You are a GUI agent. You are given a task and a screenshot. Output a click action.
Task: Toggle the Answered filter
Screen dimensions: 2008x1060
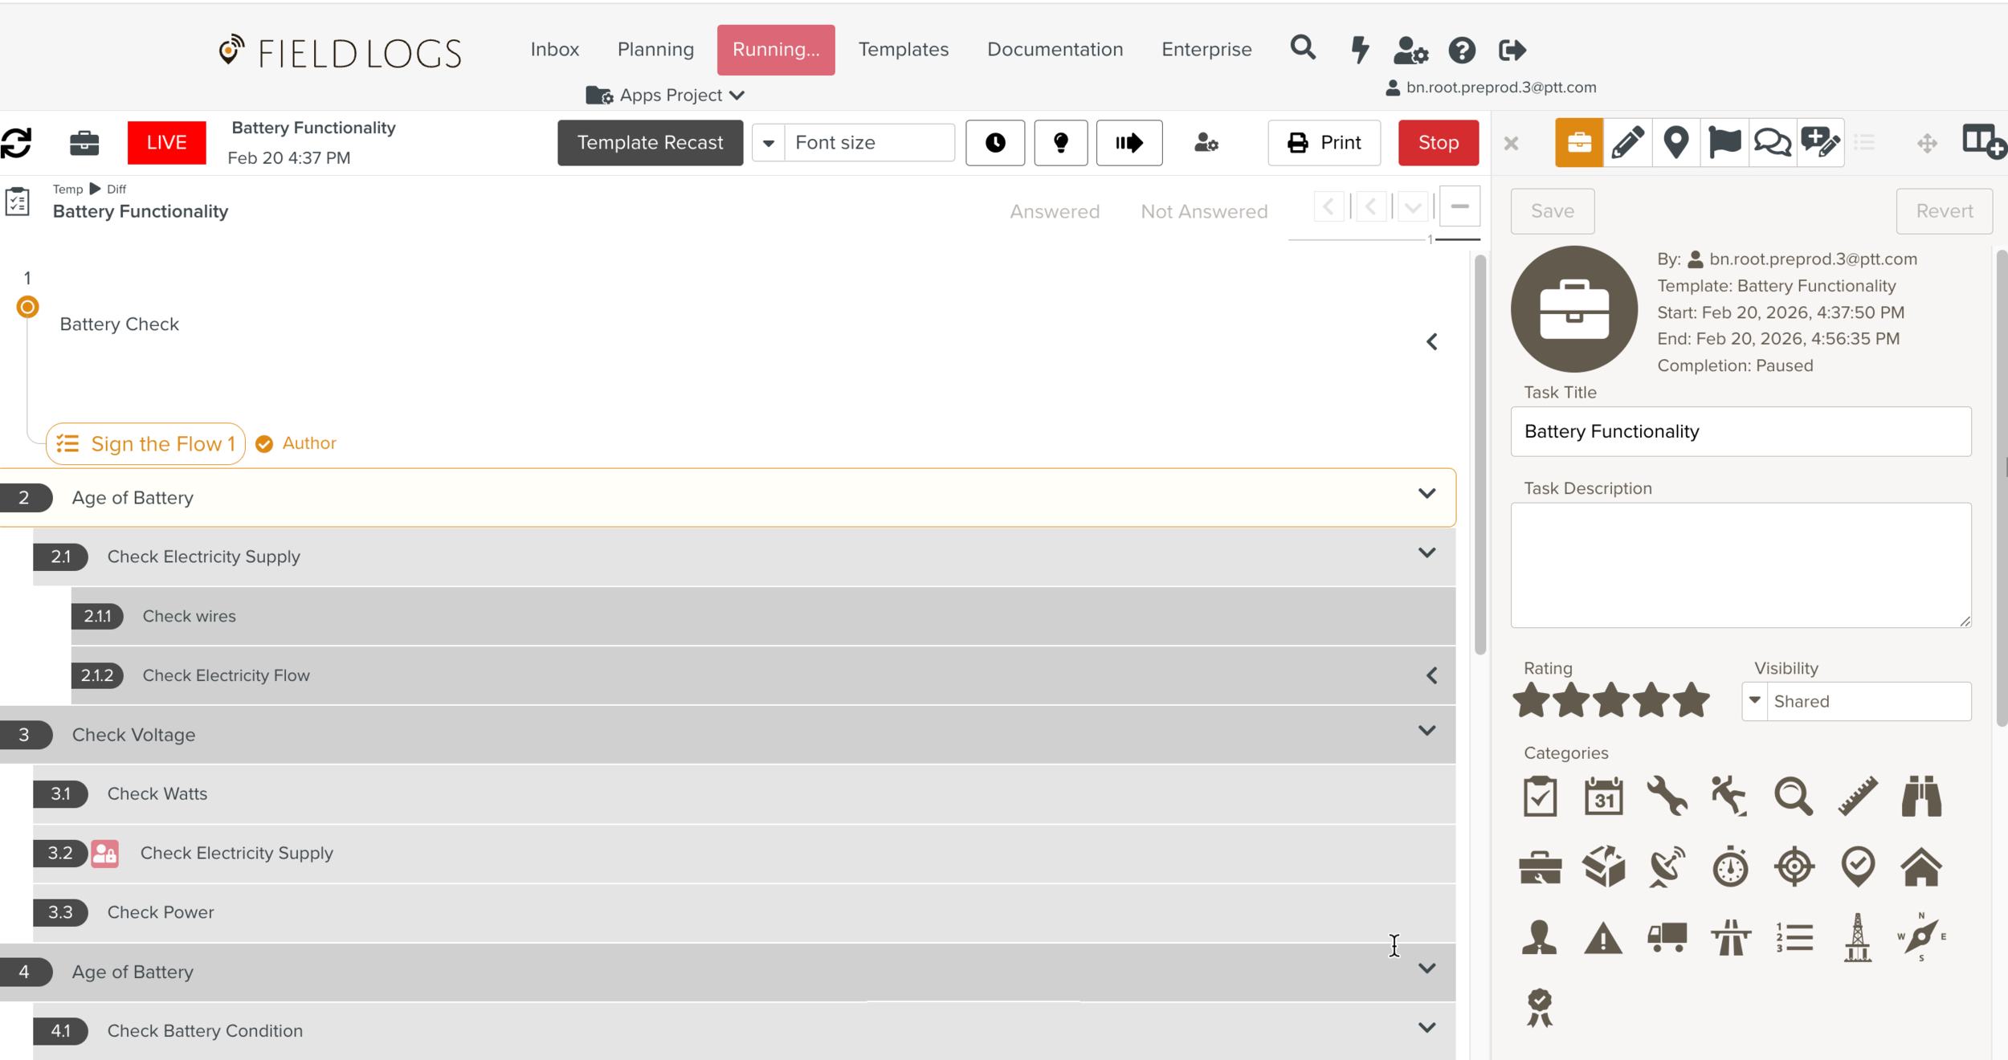click(x=1055, y=212)
